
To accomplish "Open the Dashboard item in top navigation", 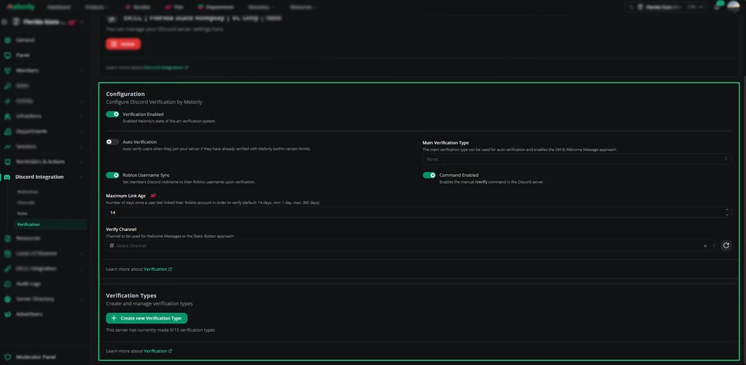I will (60, 7).
